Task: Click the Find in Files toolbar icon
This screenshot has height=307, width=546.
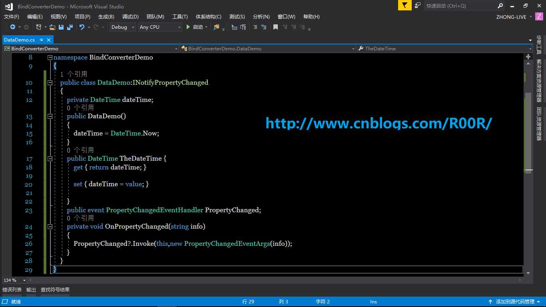Action: (x=216, y=27)
